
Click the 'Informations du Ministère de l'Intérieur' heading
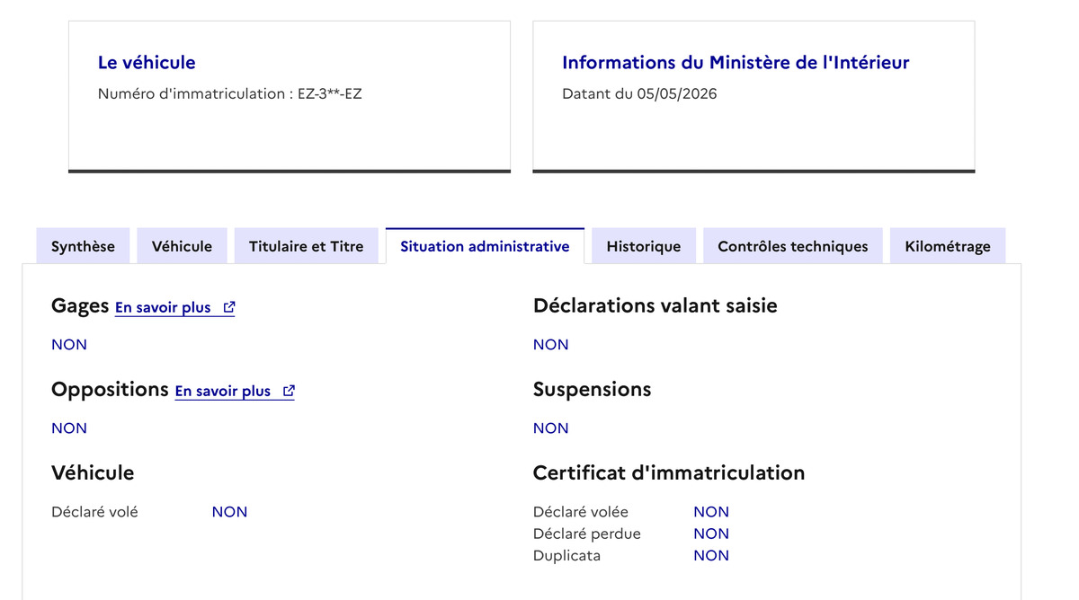tap(736, 62)
